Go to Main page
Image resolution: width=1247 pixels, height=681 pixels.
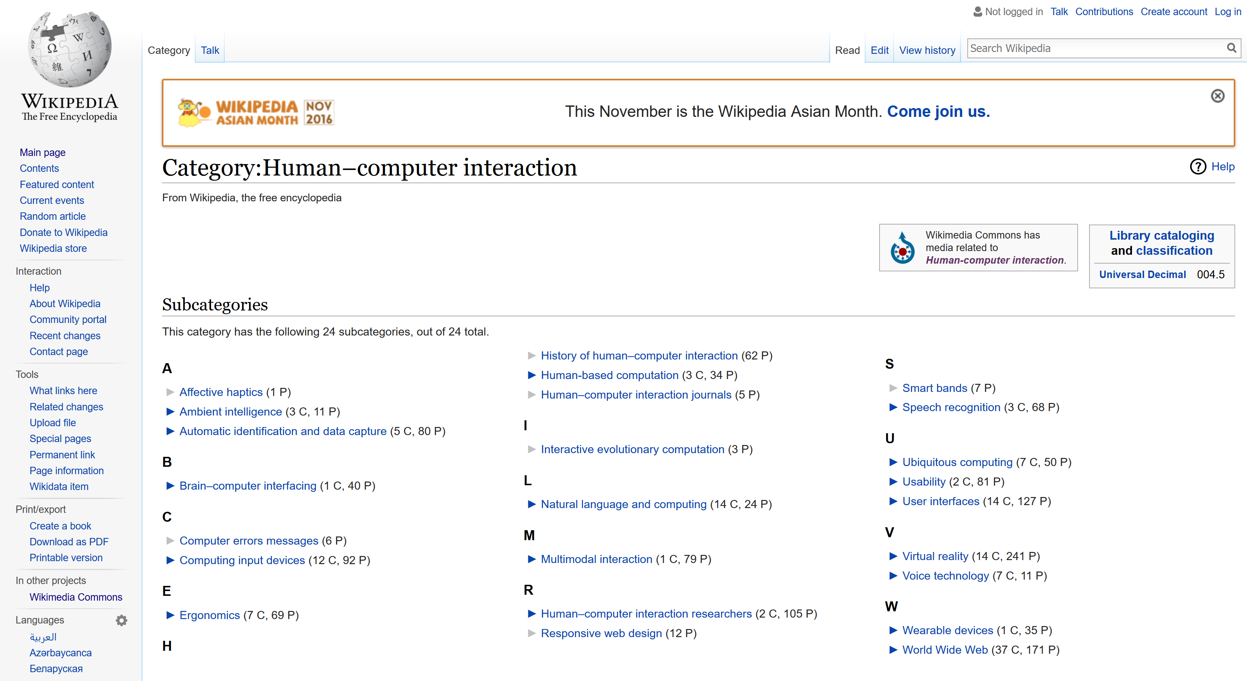pyautogui.click(x=42, y=152)
